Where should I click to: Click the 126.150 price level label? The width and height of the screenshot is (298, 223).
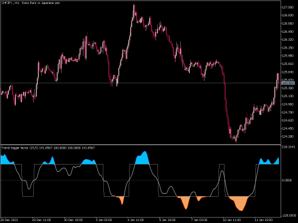point(288,48)
